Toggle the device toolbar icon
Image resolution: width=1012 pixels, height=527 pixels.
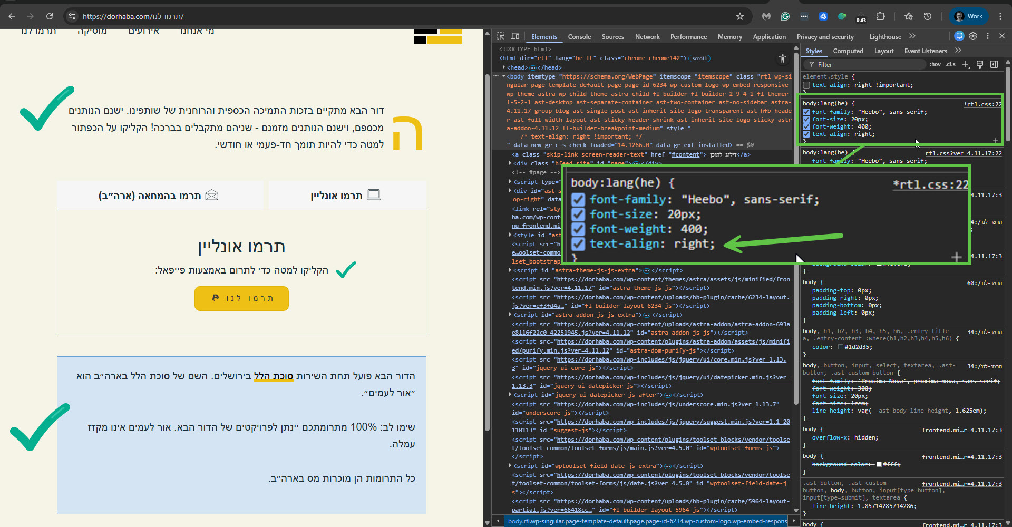pos(515,36)
